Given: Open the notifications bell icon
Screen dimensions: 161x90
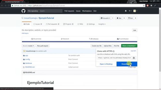Looking at the screenshot, I should (x=126, y=11).
